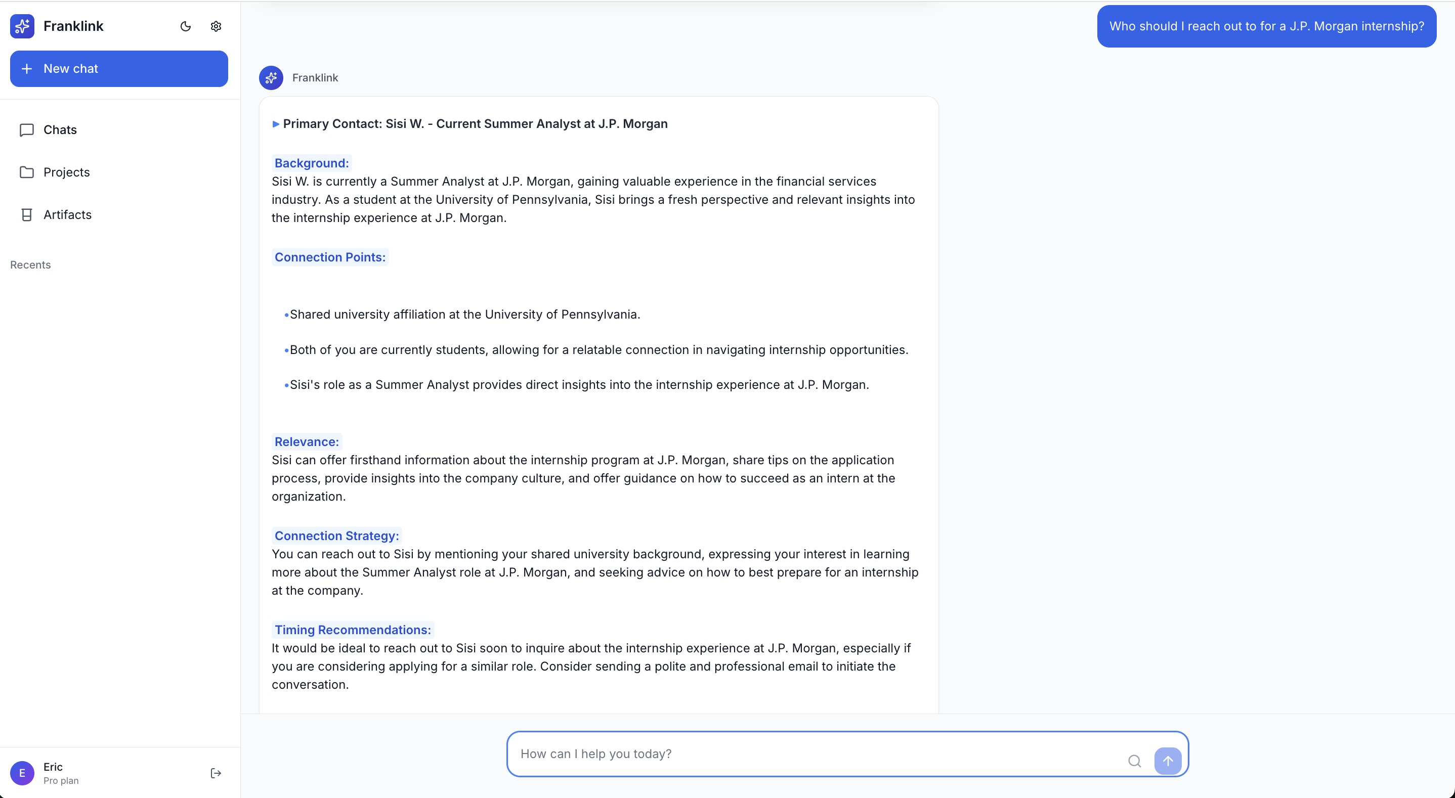Click the Connection Points: section label
The width and height of the screenshot is (1455, 798).
[x=330, y=257]
